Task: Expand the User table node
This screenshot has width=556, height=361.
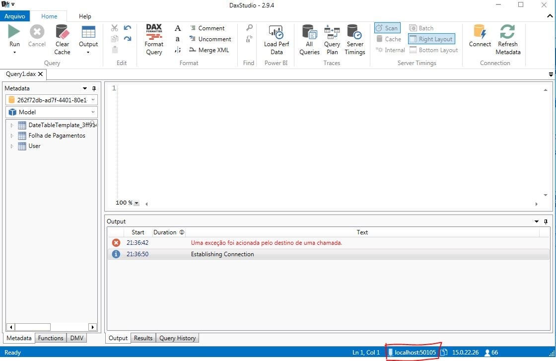Action: (x=12, y=146)
